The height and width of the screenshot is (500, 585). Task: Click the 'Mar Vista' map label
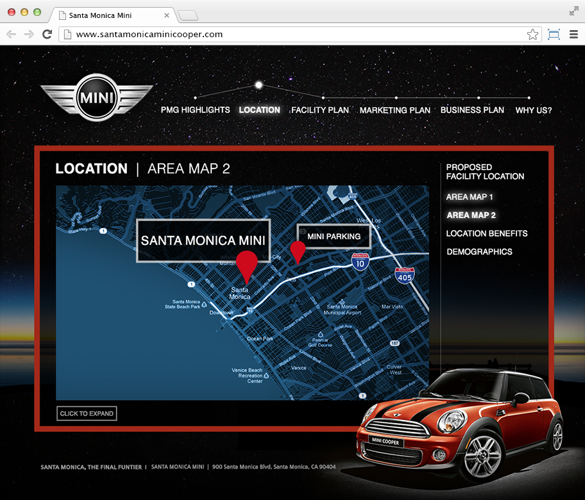coord(392,306)
